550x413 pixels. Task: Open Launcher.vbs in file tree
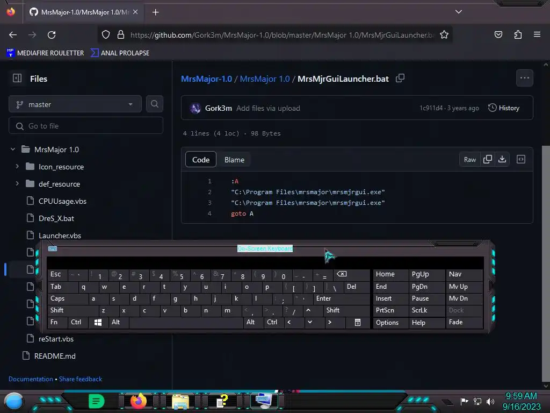tap(60, 236)
